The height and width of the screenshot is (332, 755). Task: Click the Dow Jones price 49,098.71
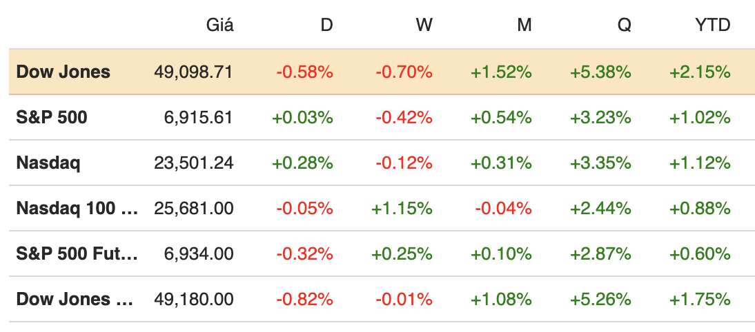click(194, 72)
